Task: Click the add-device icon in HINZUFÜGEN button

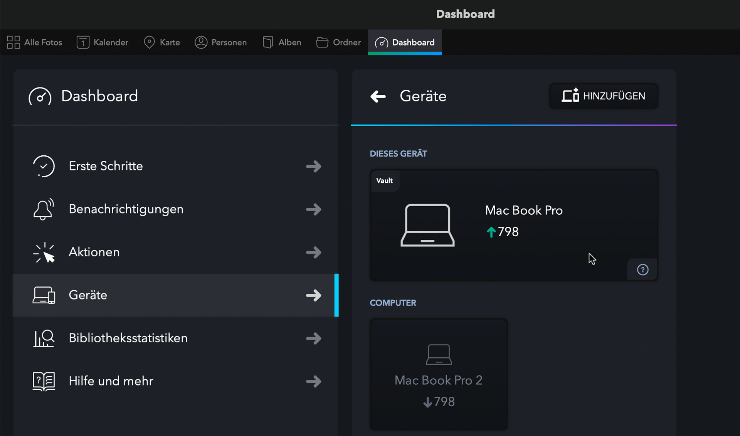Action: [x=570, y=95]
